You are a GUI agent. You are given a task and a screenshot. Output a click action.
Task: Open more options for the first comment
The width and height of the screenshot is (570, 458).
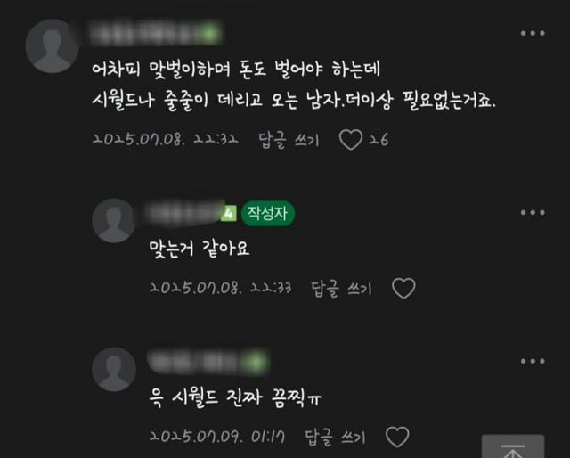533,33
